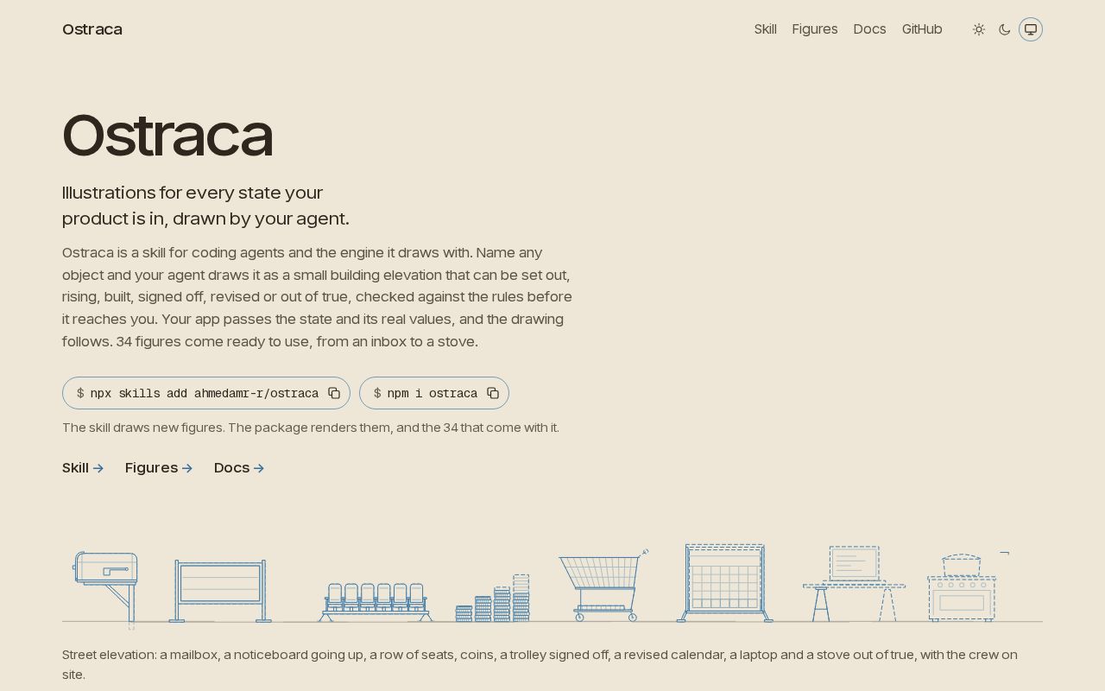Go to the Ostraca home logo
The image size is (1105, 691).
[x=92, y=29]
